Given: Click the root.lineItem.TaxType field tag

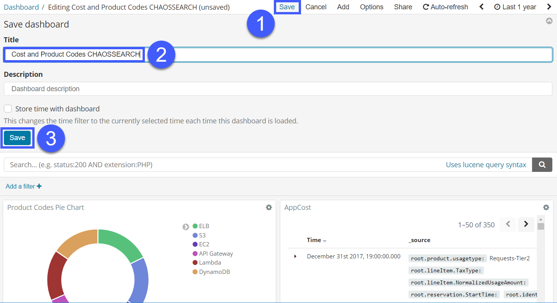Looking at the screenshot, I should 446,270.
